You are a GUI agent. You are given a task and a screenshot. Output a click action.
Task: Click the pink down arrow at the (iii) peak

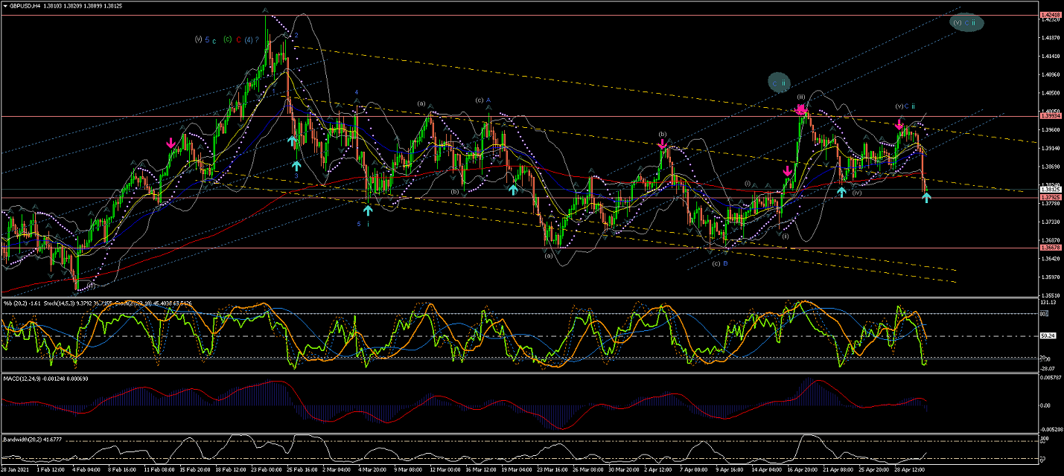801,110
